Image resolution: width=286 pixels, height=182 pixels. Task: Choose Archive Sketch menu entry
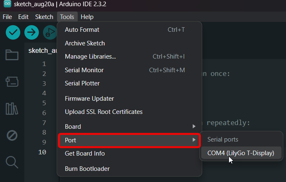click(129, 43)
